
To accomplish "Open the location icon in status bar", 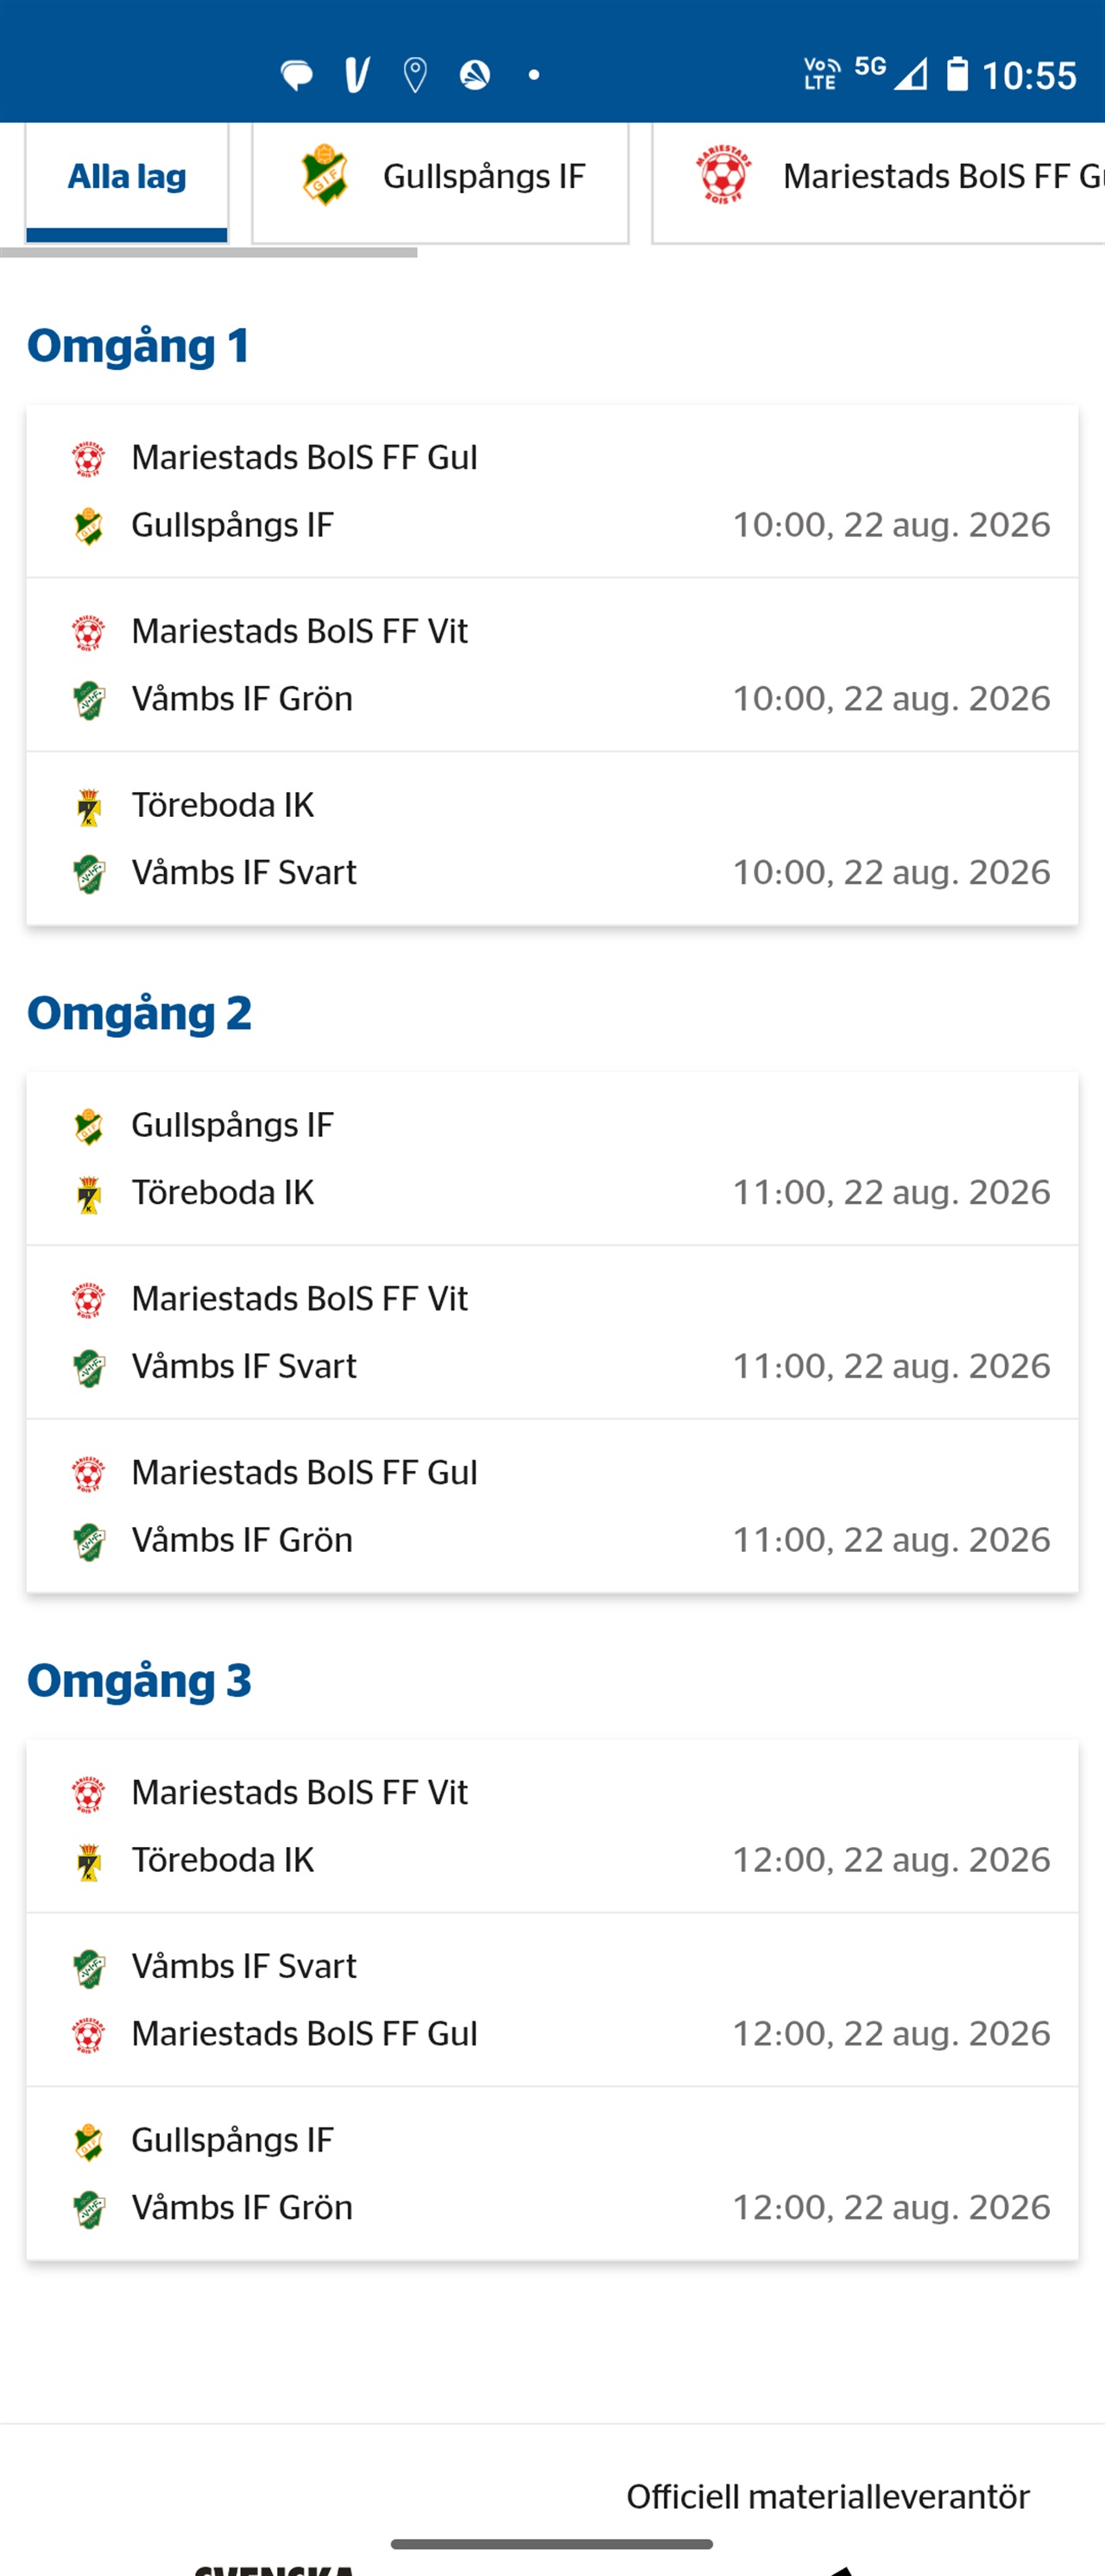I will (414, 75).
